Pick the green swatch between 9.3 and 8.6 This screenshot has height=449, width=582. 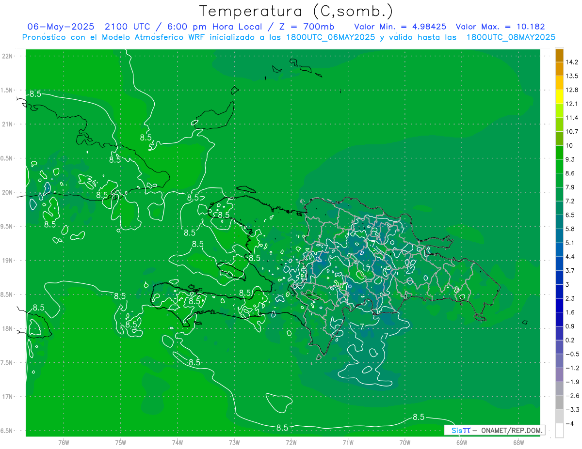tap(559, 166)
